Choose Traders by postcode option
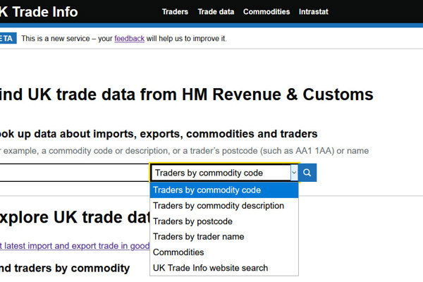 [224, 221]
